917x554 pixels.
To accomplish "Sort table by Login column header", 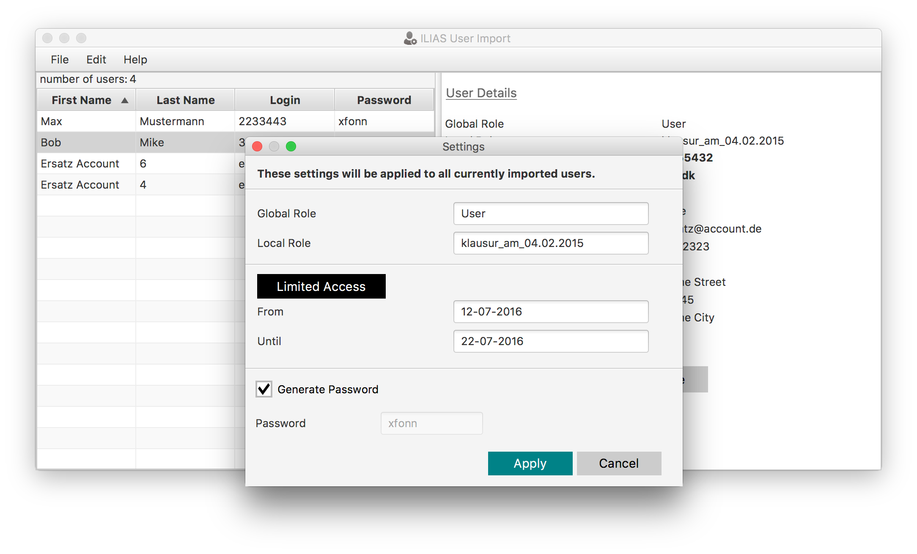I will pyautogui.click(x=285, y=100).
